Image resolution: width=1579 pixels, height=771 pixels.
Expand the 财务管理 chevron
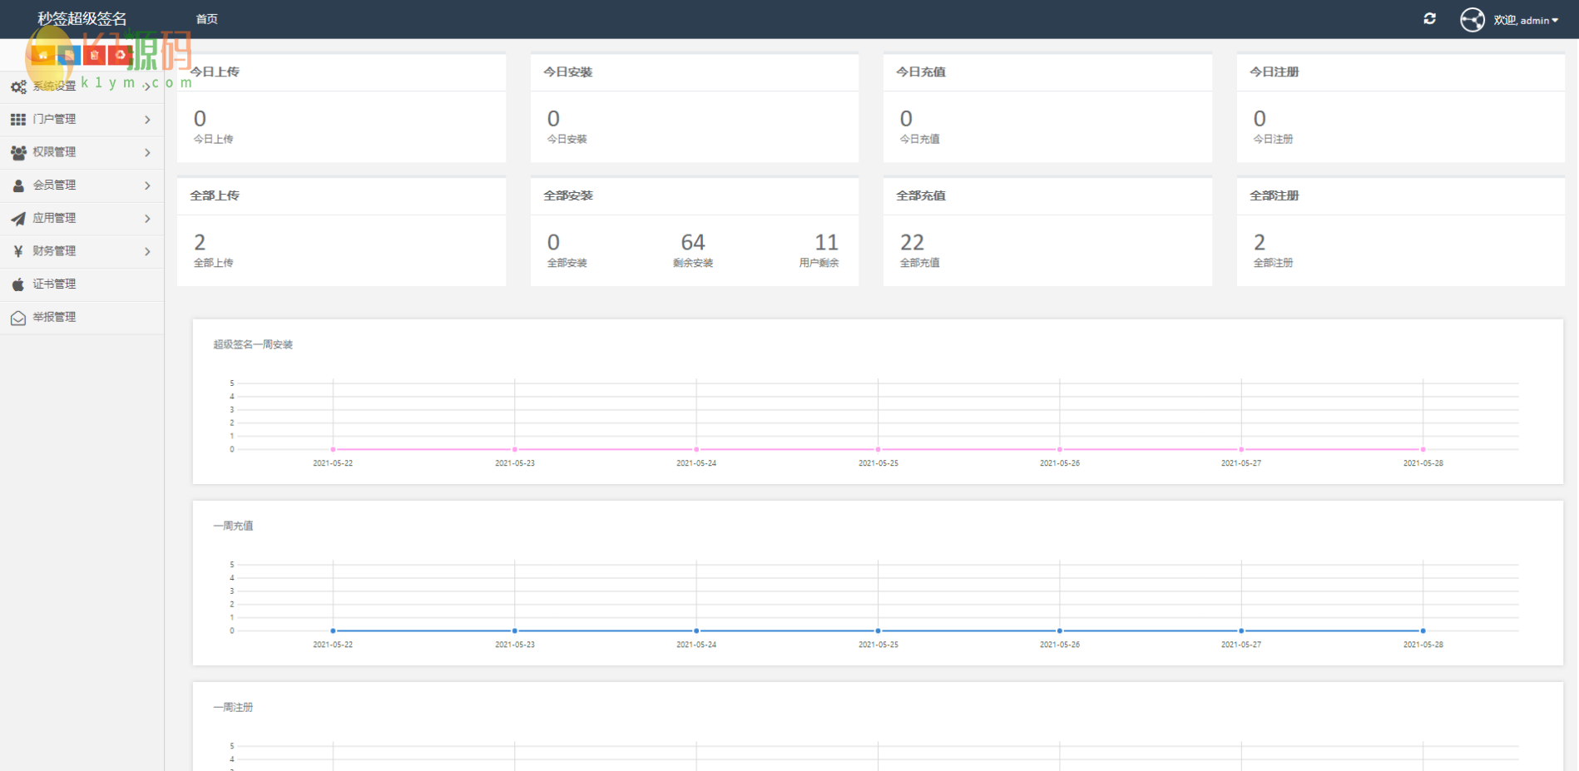(147, 251)
